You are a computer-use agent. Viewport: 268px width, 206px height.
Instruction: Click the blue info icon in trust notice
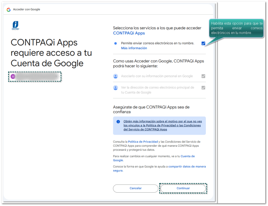(x=118, y=122)
